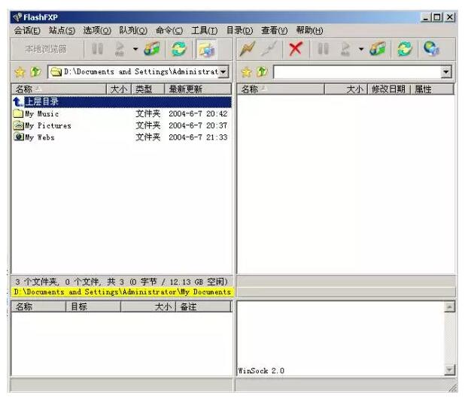
Task: Click the remote pane 名称 column header
Action: (280, 89)
